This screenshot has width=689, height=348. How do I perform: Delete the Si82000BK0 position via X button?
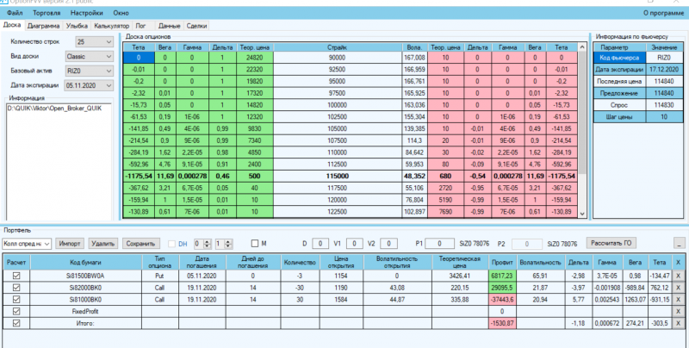click(x=678, y=288)
